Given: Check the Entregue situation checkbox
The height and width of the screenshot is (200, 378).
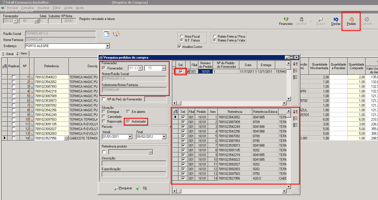Looking at the screenshot, I should point(104,112).
